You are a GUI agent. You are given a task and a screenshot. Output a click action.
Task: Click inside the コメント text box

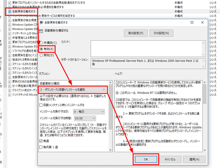(x=146, y=48)
